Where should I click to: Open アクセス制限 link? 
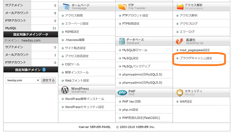coord(74,15)
